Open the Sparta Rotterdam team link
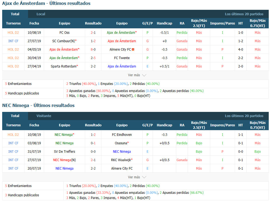 pos(64,66)
